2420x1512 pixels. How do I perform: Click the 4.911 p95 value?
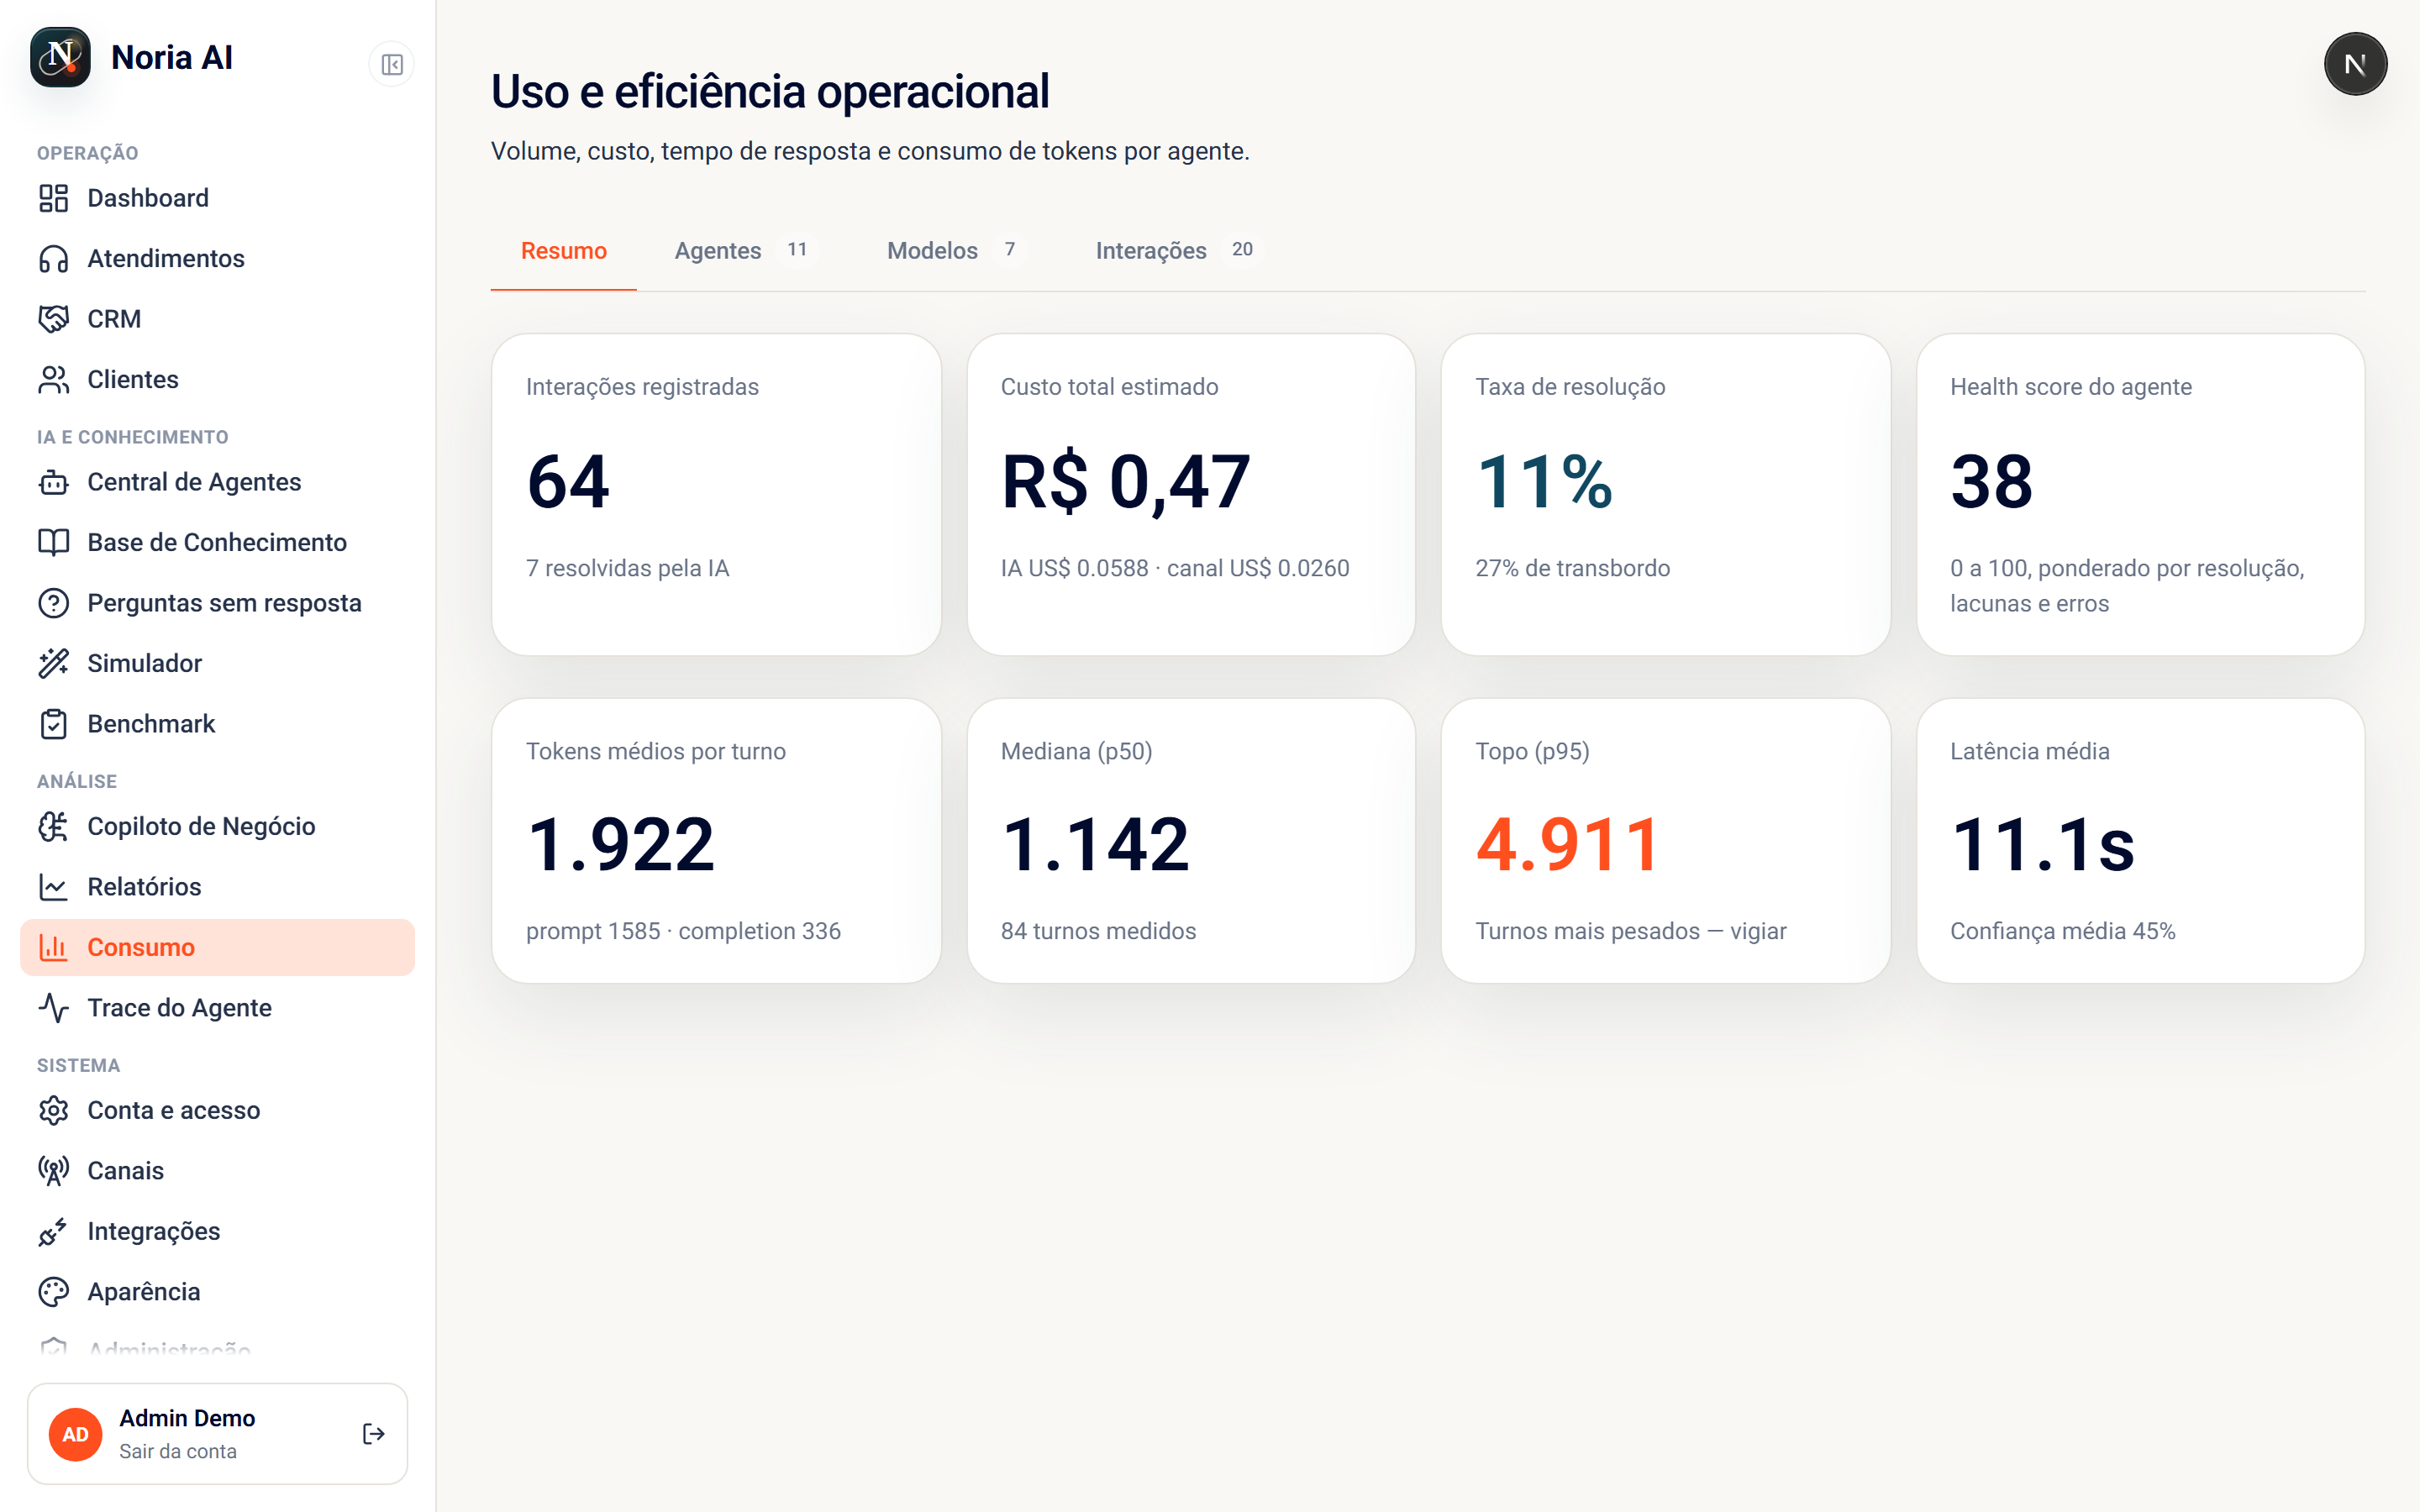1569,845
